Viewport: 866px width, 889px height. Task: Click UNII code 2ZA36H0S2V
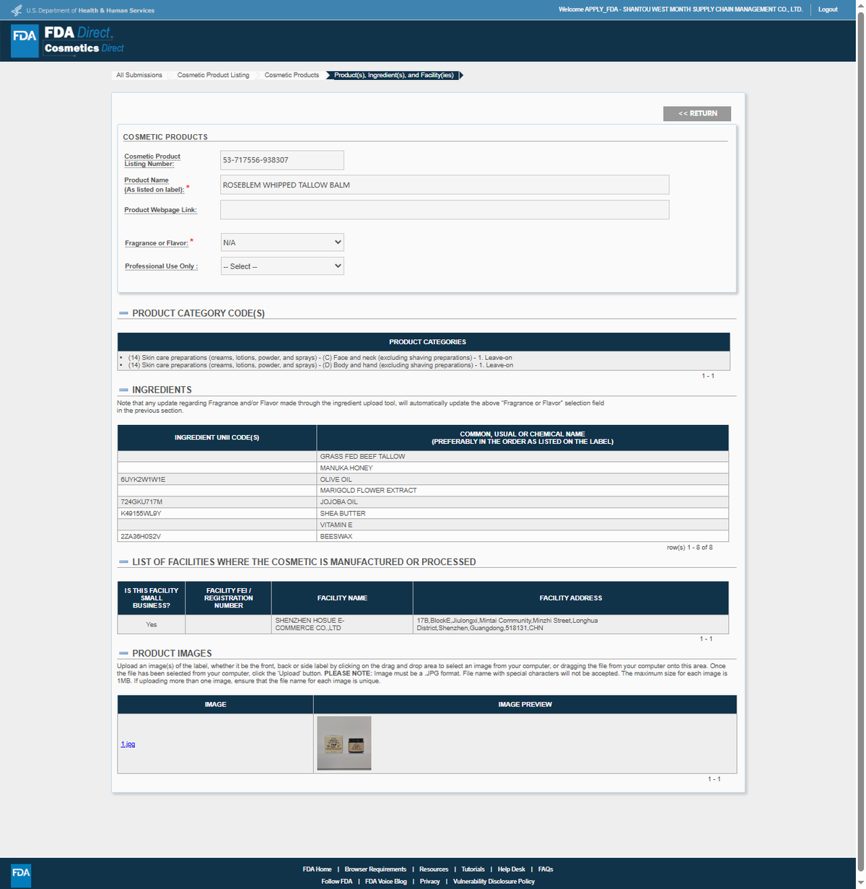click(141, 537)
